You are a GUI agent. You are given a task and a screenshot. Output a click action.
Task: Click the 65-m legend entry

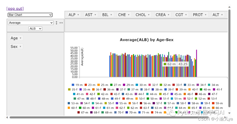point(205,108)
